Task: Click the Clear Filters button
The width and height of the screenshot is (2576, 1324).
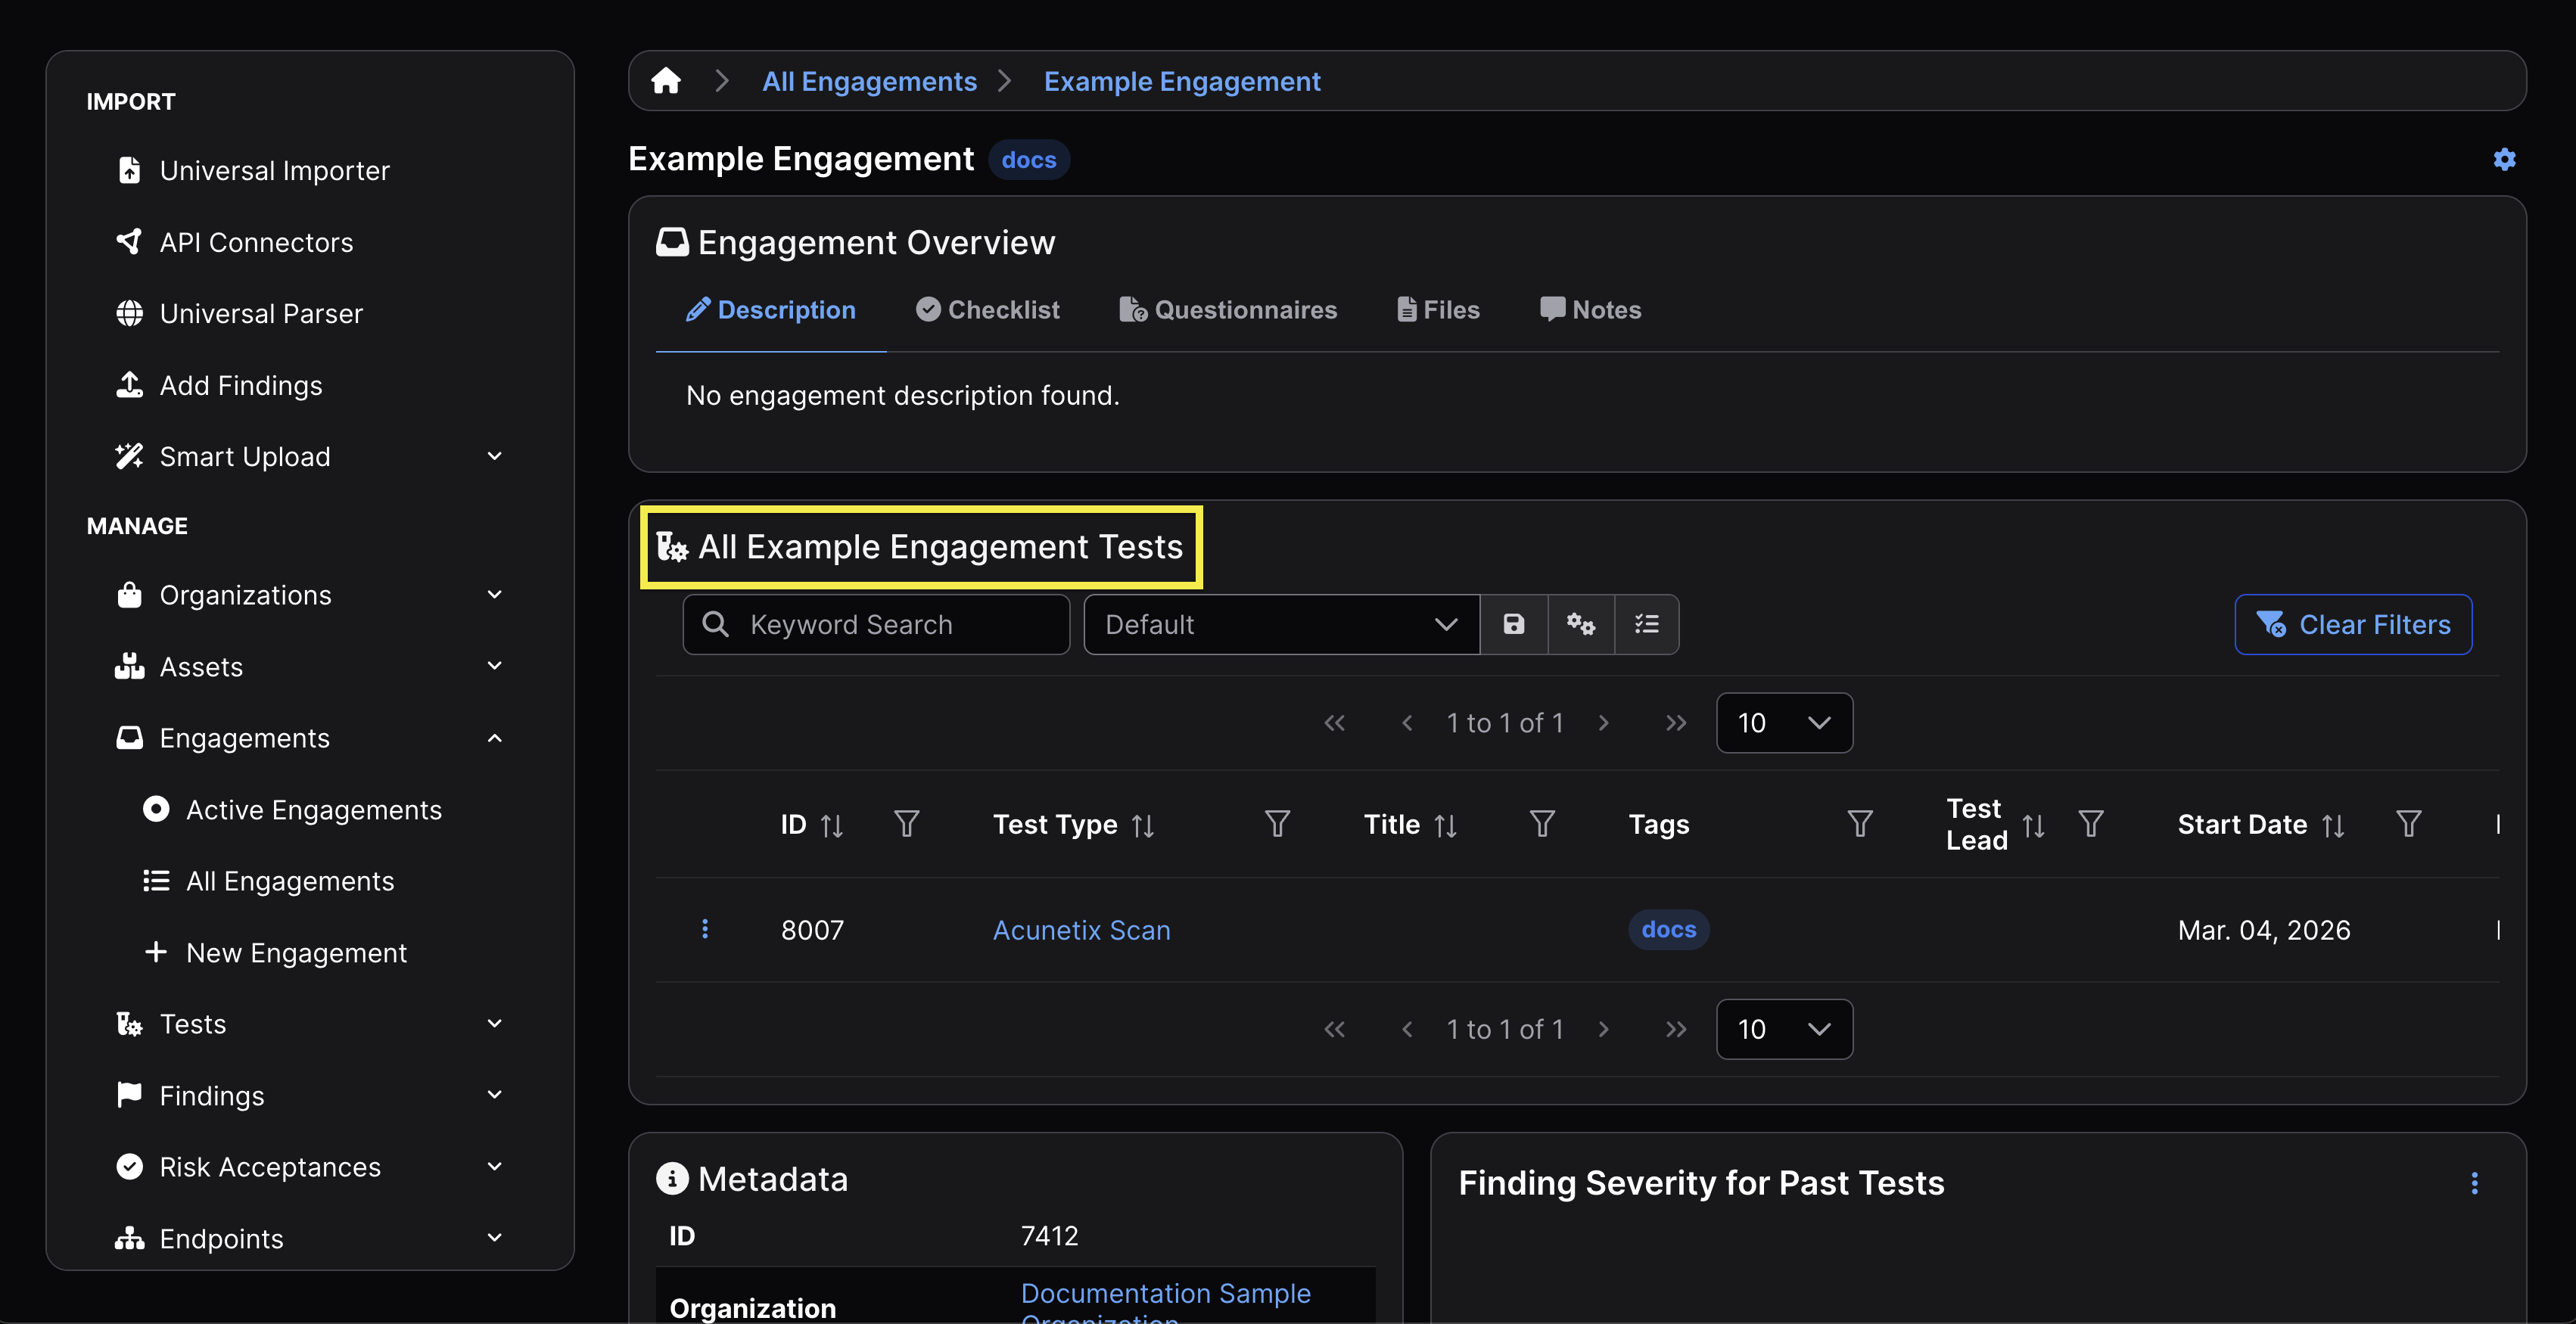Action: (2352, 624)
